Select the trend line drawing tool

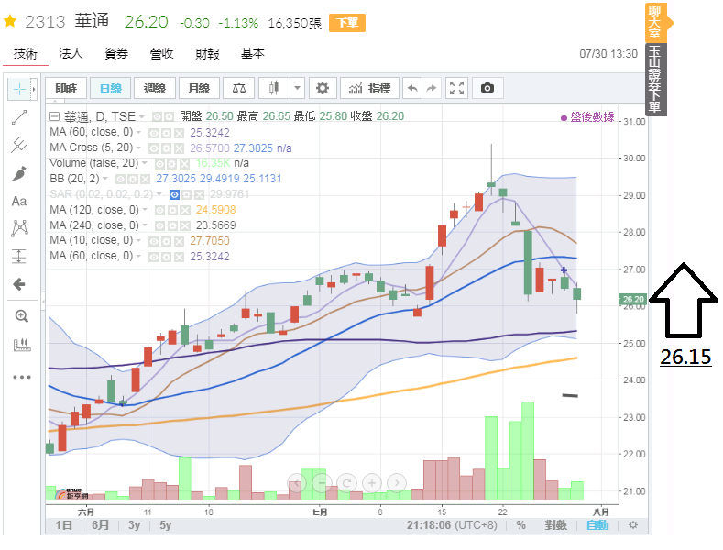19,116
